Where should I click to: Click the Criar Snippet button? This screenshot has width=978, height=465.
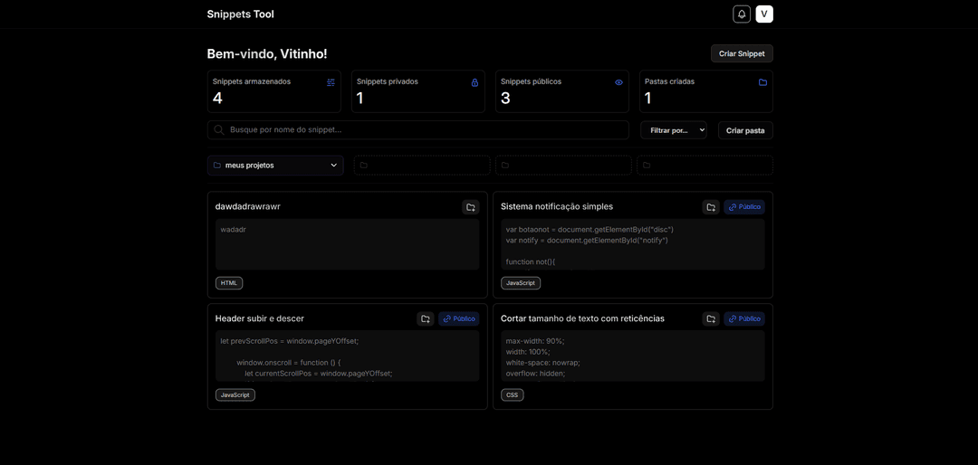pyautogui.click(x=742, y=53)
